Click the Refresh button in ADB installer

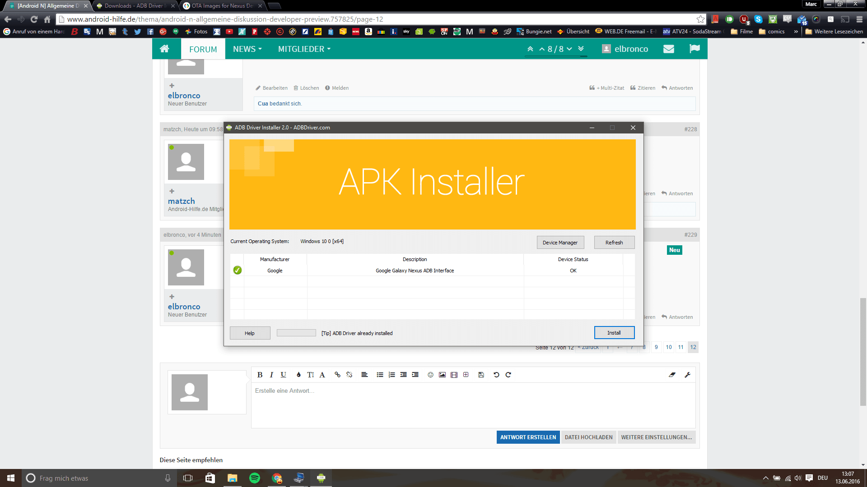click(614, 243)
